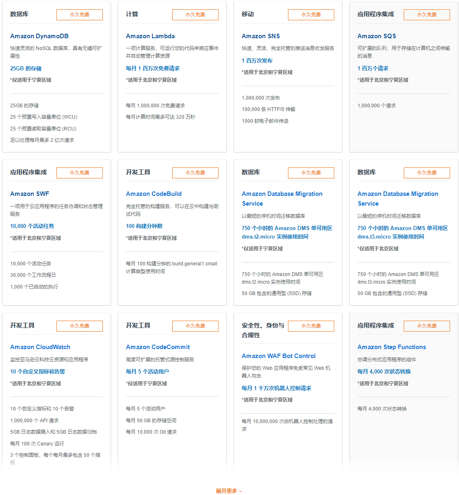
Task: Open the Amazon SQS service link
Action: coord(377,36)
